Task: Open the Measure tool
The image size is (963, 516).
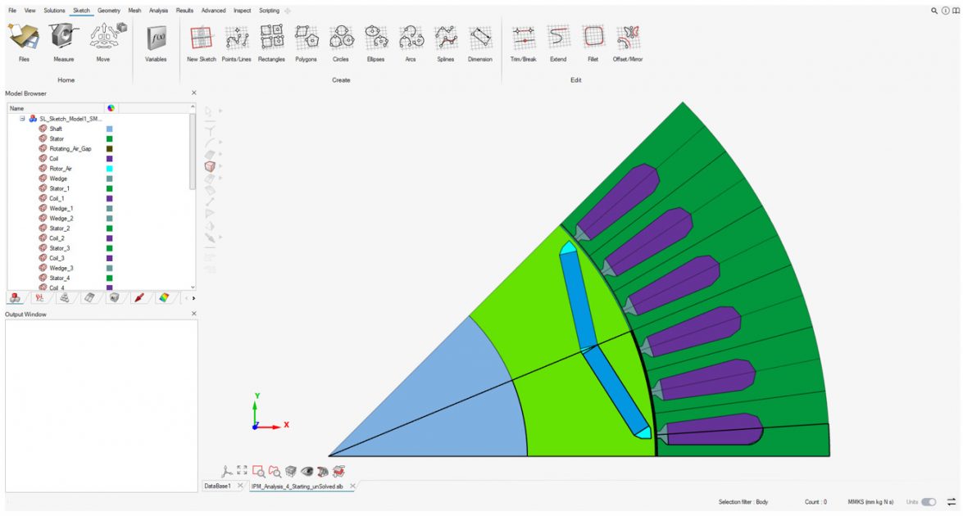Action: [x=65, y=41]
